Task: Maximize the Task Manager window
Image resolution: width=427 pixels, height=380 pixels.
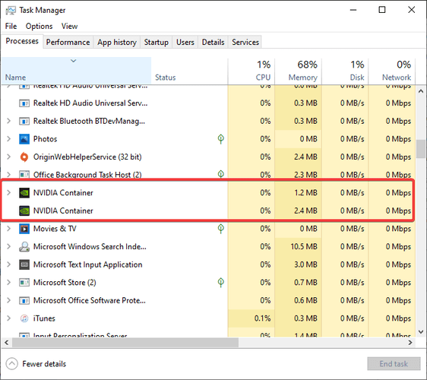Action: pyautogui.click(x=382, y=10)
